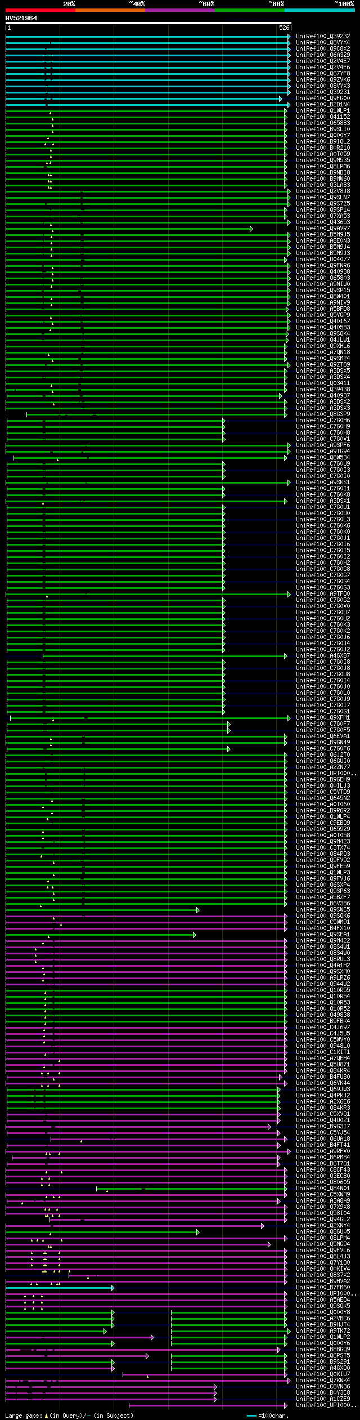Click the UniRef100_A2ZN77 label
The width and height of the screenshot is (360, 1420).
(x=323, y=767)
